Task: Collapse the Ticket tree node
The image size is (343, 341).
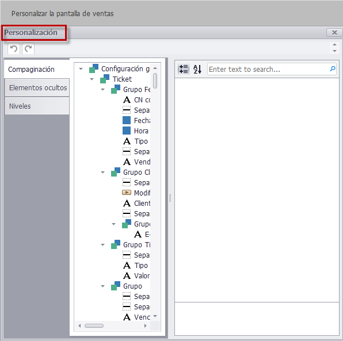Action: (92, 79)
